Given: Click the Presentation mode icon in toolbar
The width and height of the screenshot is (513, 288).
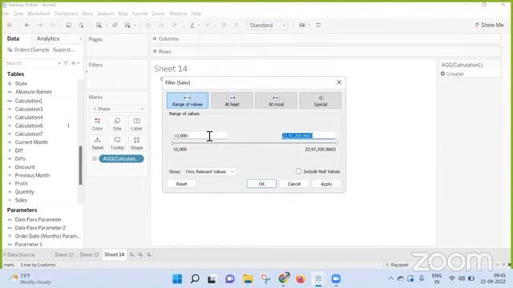Looking at the screenshot, I should coord(318,25).
